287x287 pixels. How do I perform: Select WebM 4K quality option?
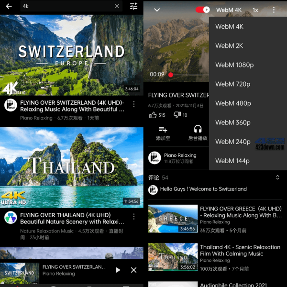coord(248,26)
